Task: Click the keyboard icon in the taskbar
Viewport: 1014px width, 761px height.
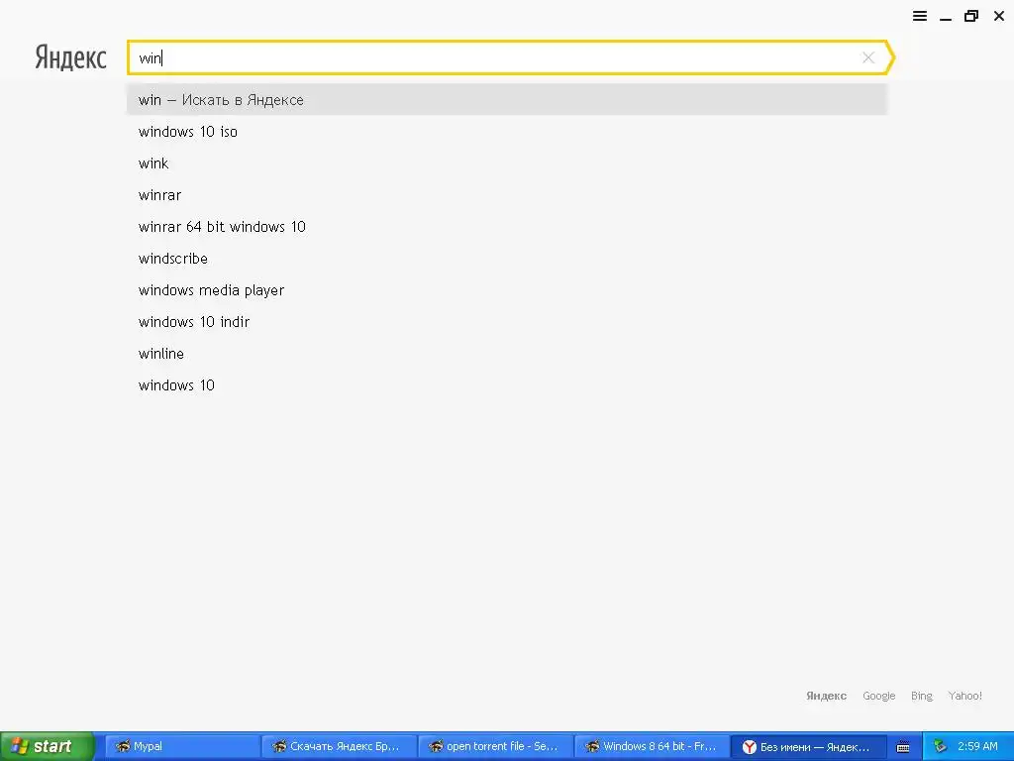Action: coord(903,747)
